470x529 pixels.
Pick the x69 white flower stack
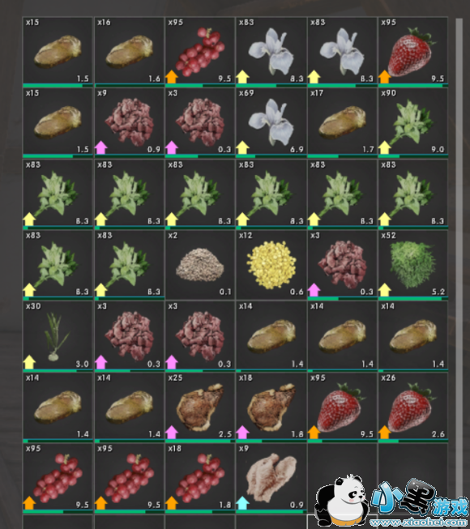[271, 122]
